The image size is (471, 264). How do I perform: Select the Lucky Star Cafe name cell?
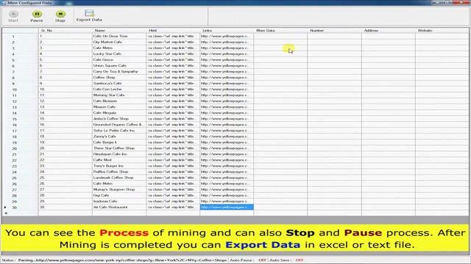pos(119,54)
